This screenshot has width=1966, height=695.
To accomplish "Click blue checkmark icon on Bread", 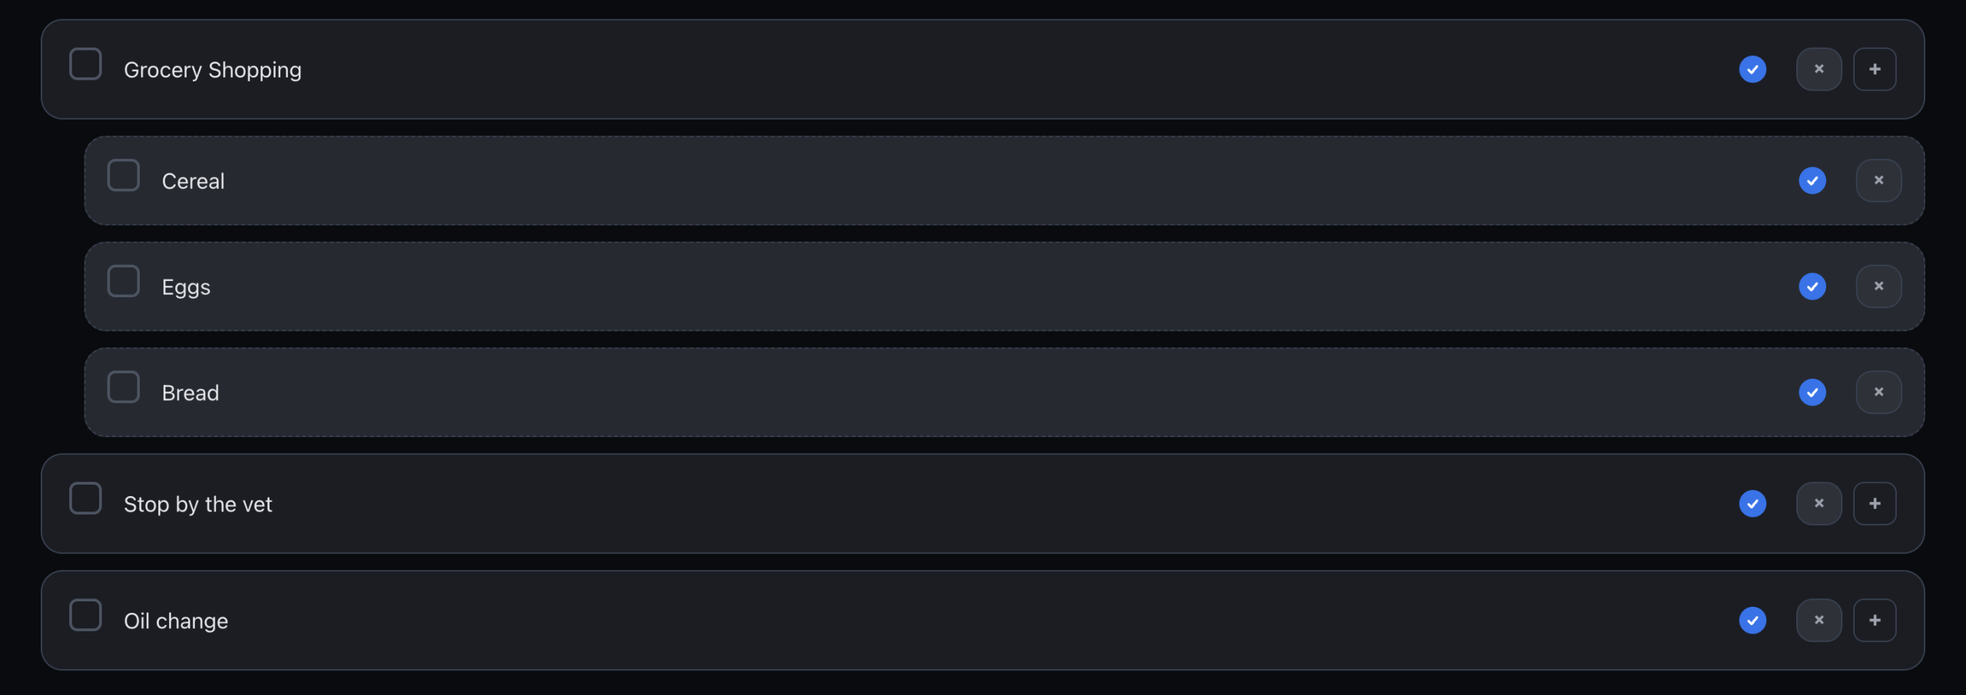I will [x=1812, y=393].
